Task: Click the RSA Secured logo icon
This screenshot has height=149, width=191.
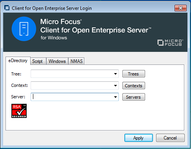Action: [x=19, y=111]
